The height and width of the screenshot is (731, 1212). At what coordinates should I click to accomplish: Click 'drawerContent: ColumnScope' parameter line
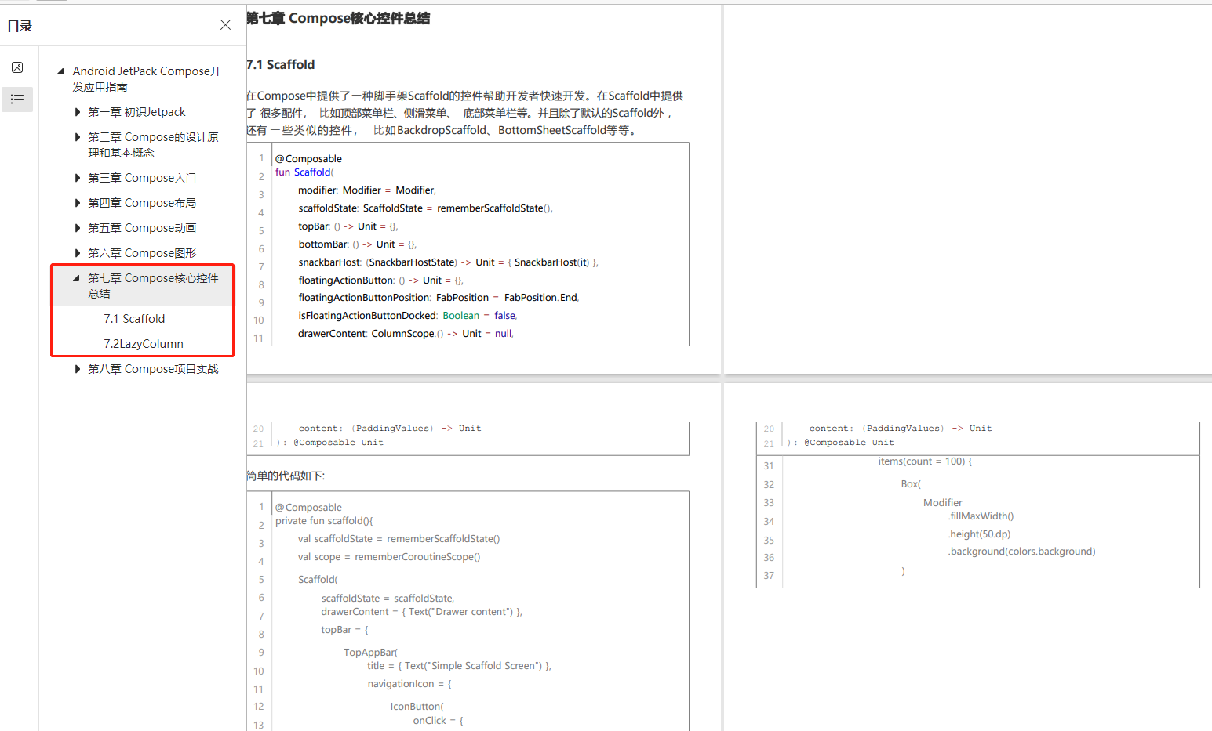pyautogui.click(x=406, y=334)
